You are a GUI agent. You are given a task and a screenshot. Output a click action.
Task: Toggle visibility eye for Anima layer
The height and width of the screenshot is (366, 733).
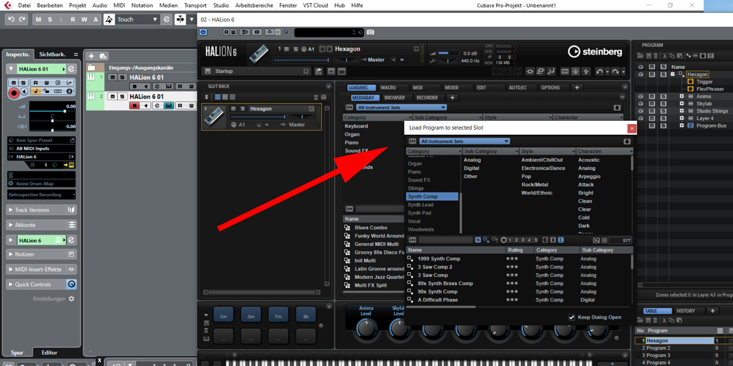pyautogui.click(x=641, y=96)
